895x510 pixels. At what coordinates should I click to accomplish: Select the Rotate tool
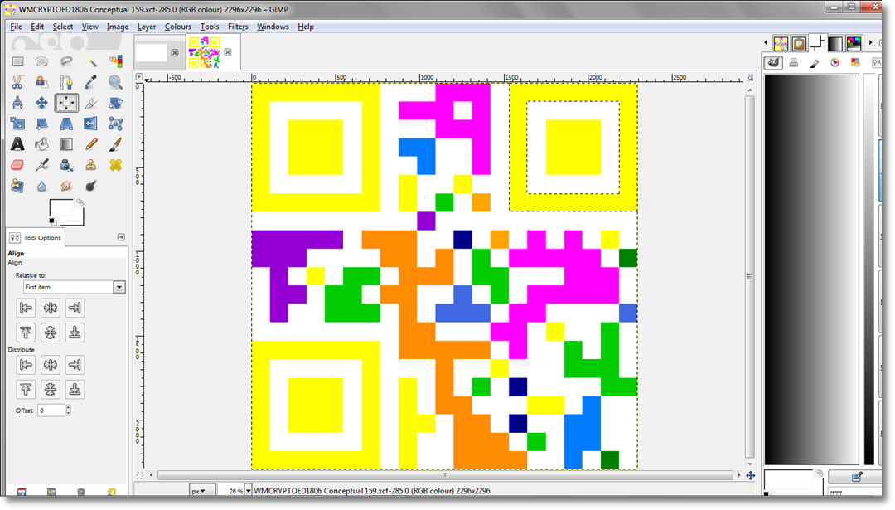(115, 103)
